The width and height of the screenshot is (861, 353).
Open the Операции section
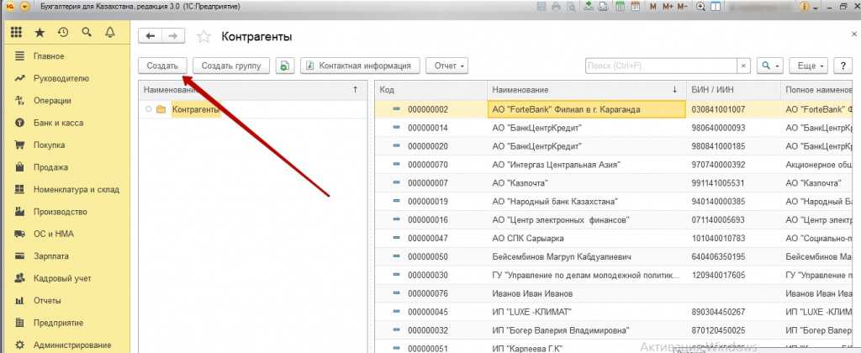tap(52, 101)
